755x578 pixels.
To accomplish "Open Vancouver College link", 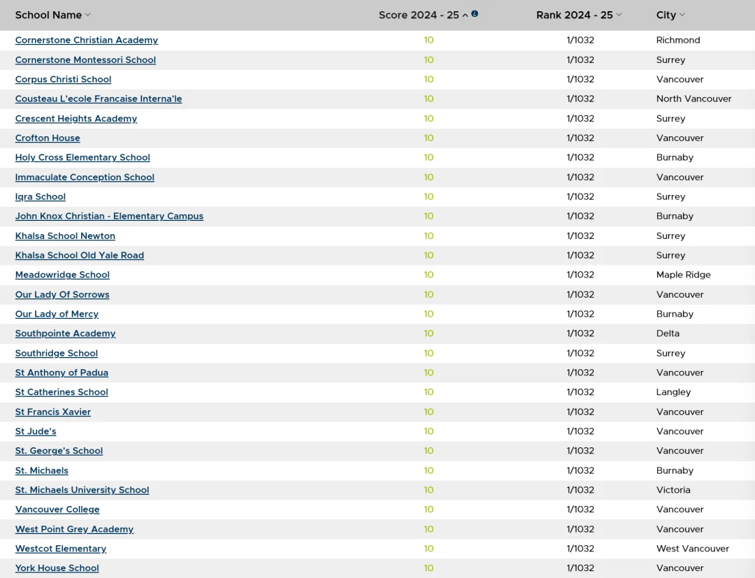I will coord(57,510).
